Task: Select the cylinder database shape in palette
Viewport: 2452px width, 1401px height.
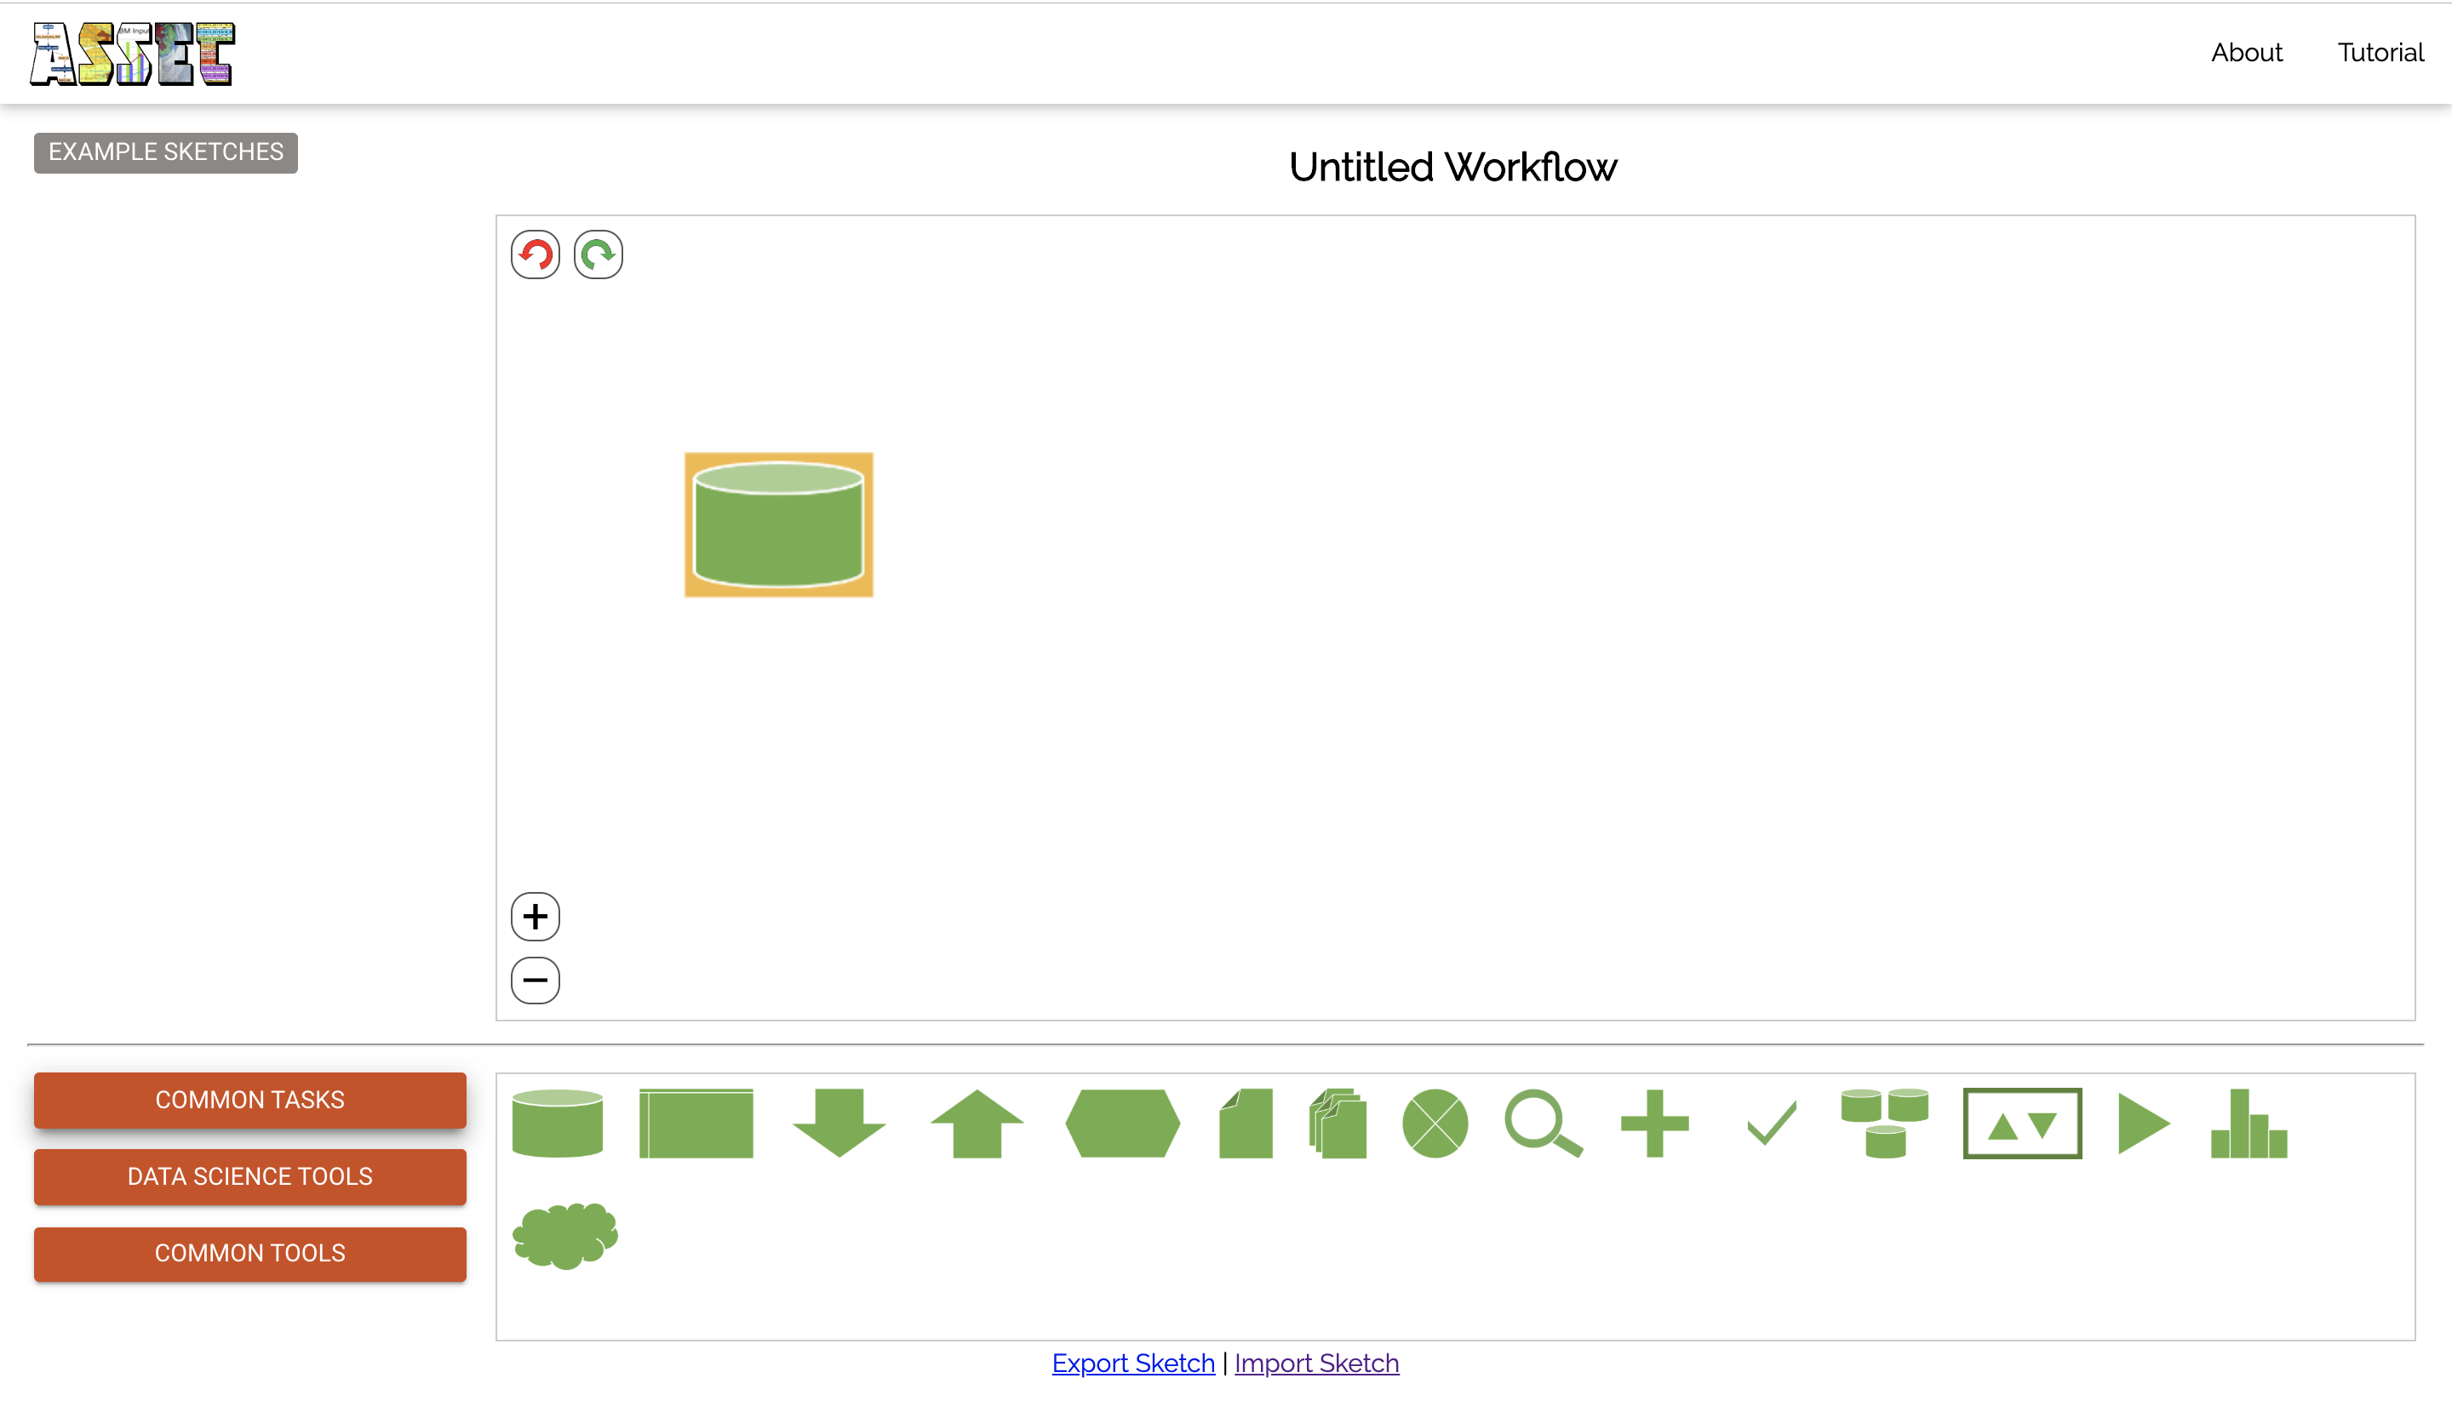Action: pyautogui.click(x=557, y=1123)
